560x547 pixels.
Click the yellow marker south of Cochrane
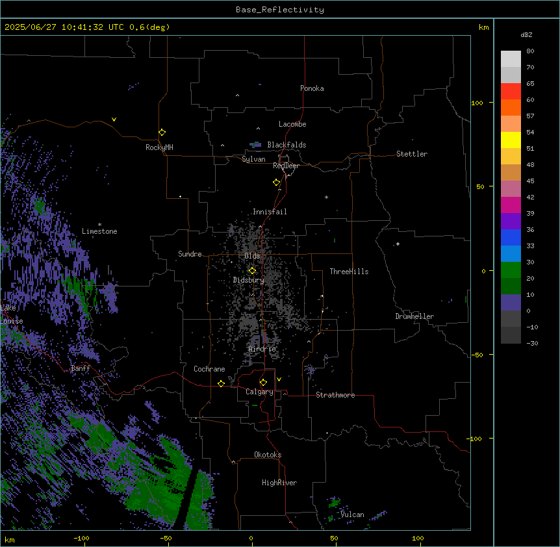(x=221, y=383)
